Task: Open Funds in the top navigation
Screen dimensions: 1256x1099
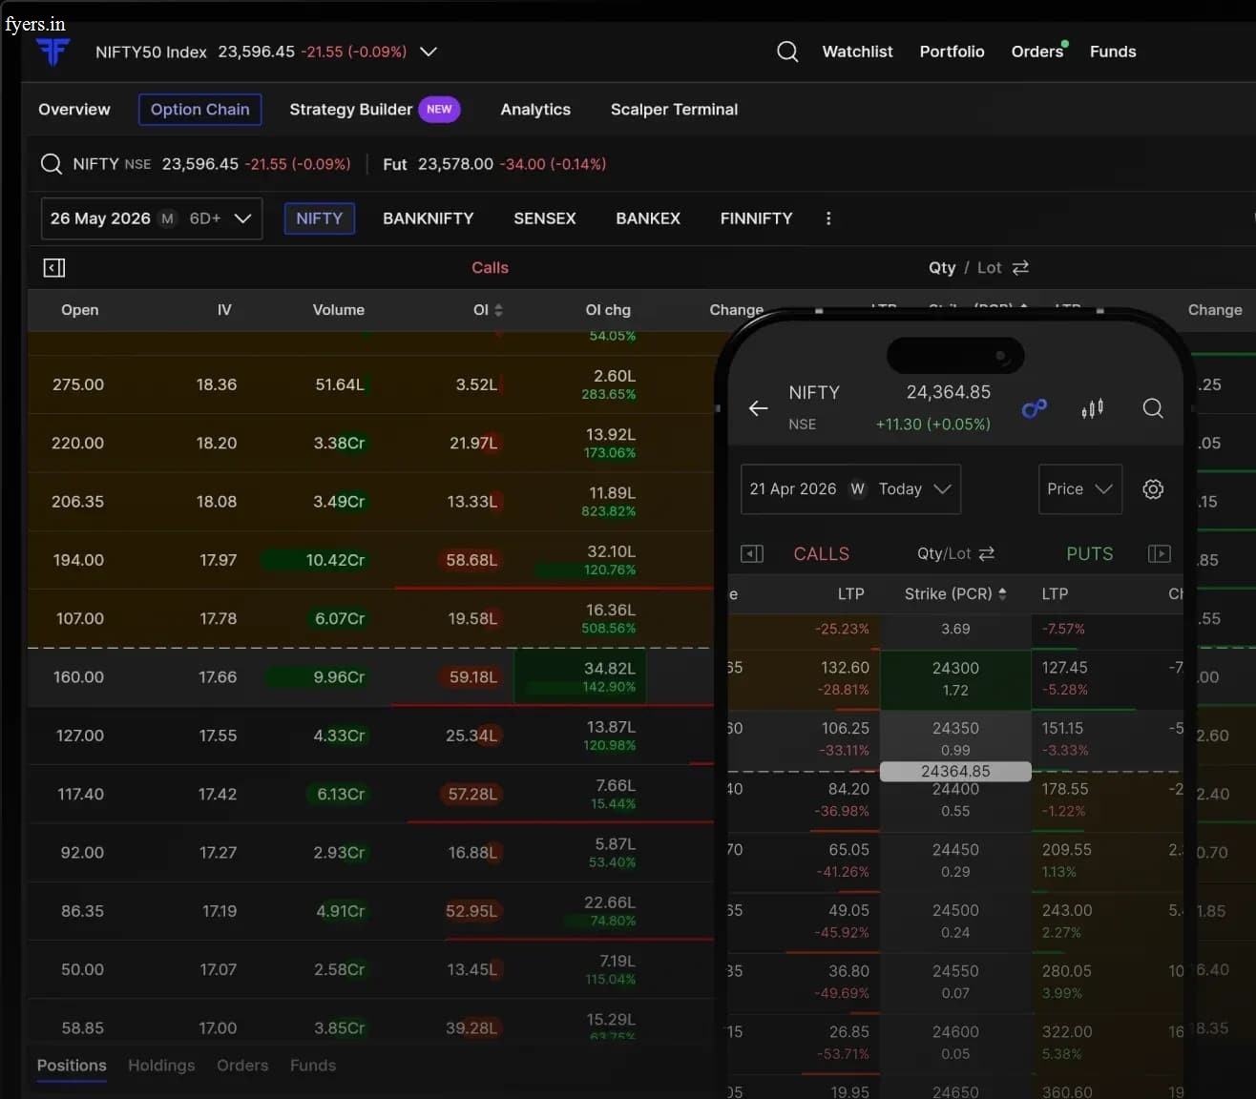Action: (1113, 52)
